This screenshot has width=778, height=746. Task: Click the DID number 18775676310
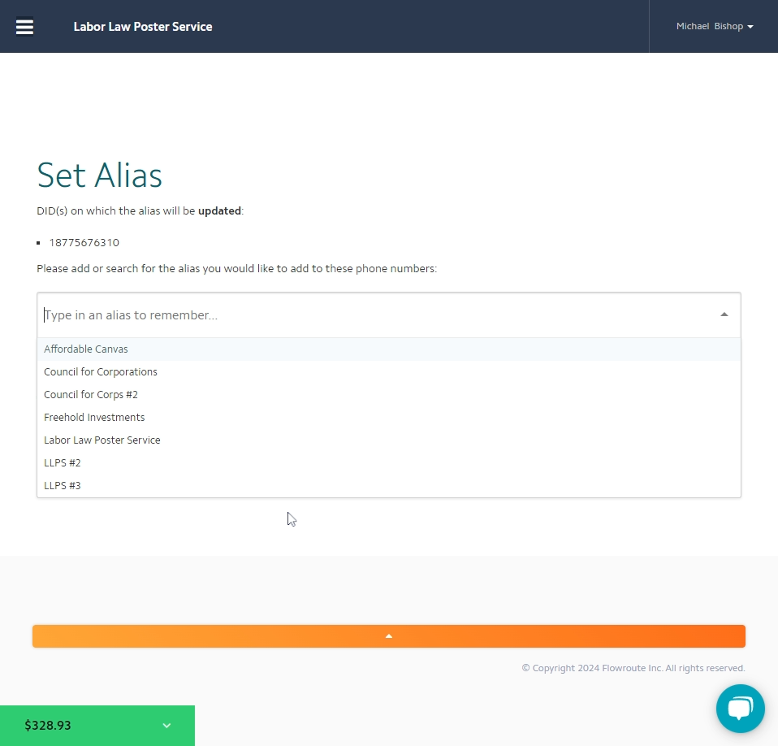click(x=84, y=243)
